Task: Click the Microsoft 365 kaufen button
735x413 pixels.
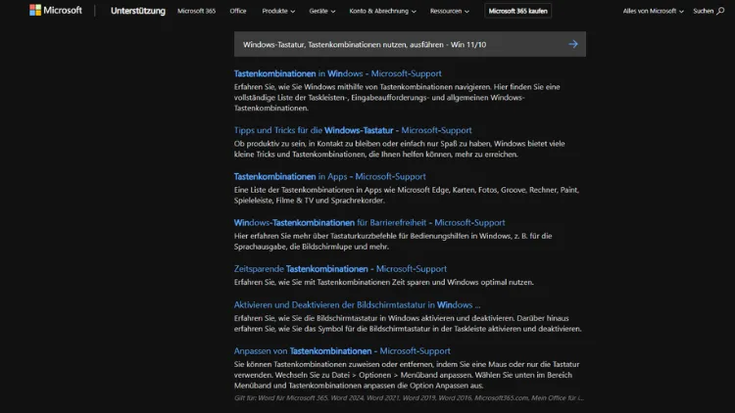Action: tap(517, 11)
